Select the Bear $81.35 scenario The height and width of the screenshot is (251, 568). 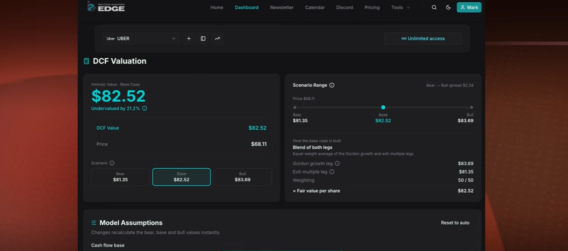120,177
